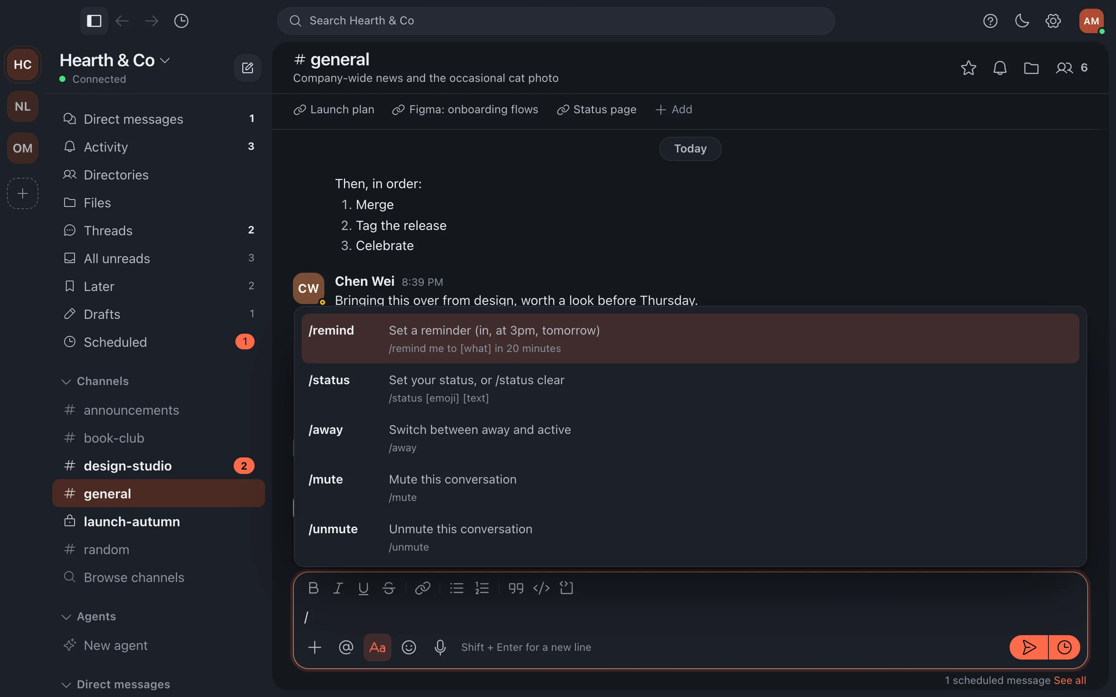Screen dimensions: 1116x697
Task: Open the AM profile avatar
Action: (x=1091, y=21)
